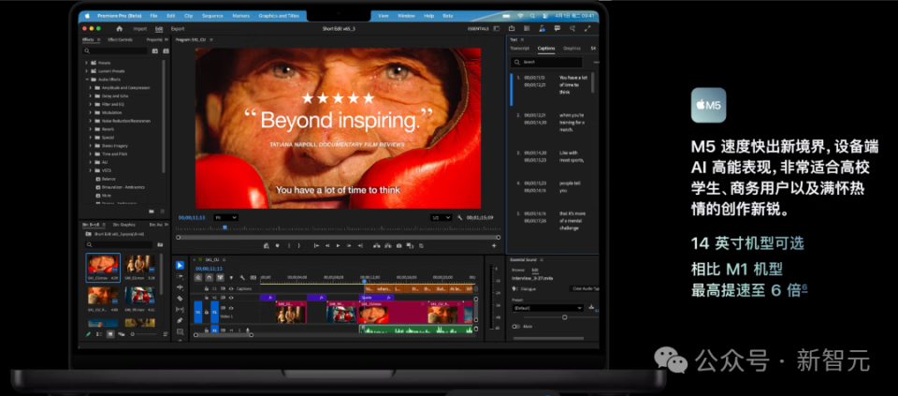Select the first B-roll clip thumbnail
This screenshot has width=898, height=396.
coord(103,265)
